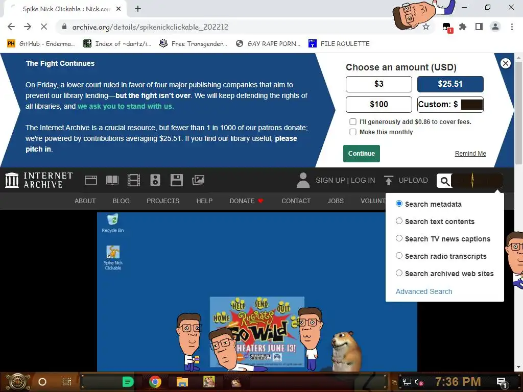Choose the $100 donation amount
Image resolution: width=523 pixels, height=392 pixels.
pyautogui.click(x=379, y=105)
